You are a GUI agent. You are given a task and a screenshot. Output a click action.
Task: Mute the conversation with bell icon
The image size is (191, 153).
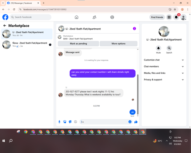[159, 48]
